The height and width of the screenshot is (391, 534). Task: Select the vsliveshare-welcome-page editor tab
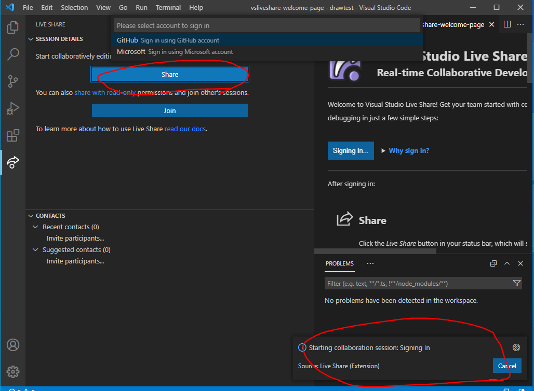(x=453, y=24)
